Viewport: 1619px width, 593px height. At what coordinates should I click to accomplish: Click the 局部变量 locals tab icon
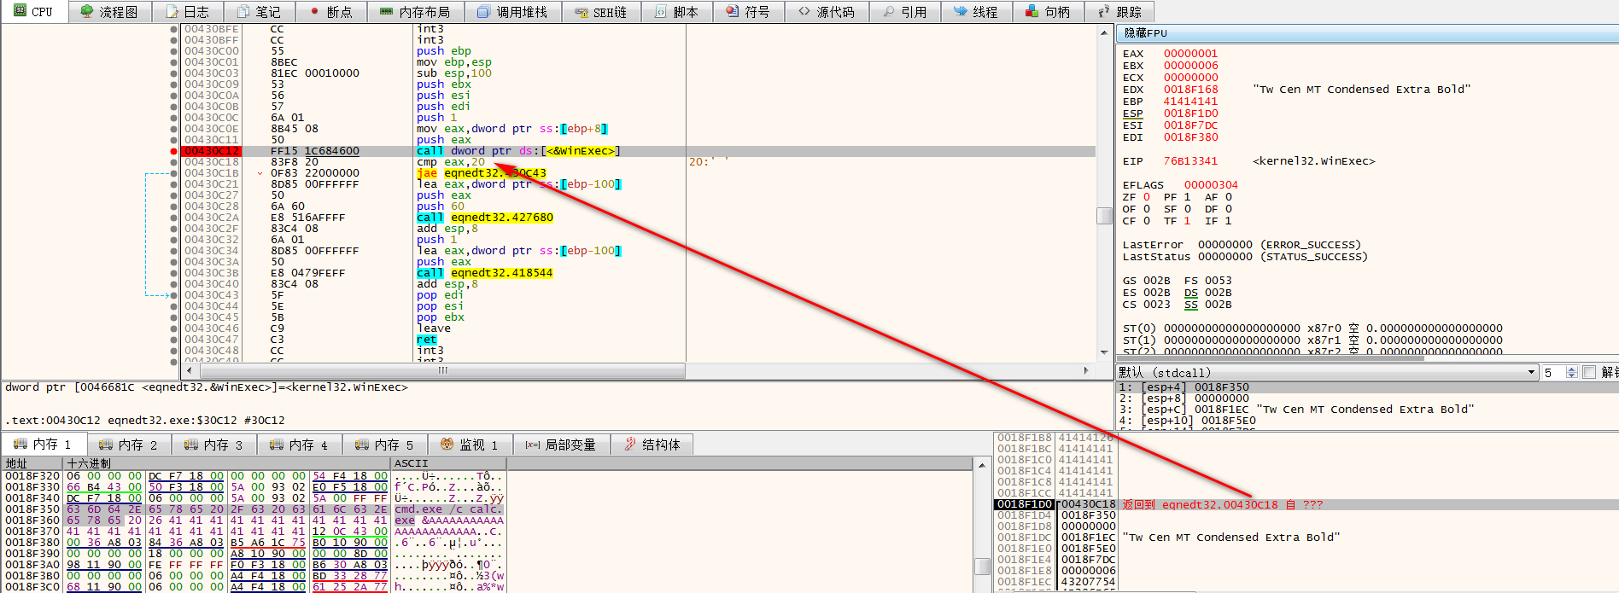pyautogui.click(x=533, y=444)
